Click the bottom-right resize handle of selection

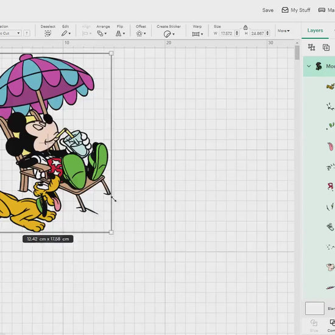[111, 232]
